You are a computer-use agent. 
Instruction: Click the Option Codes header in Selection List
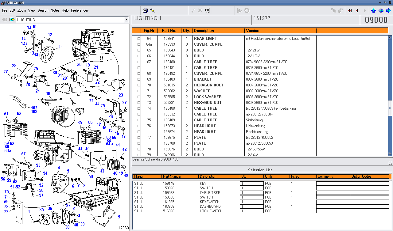point(361,176)
